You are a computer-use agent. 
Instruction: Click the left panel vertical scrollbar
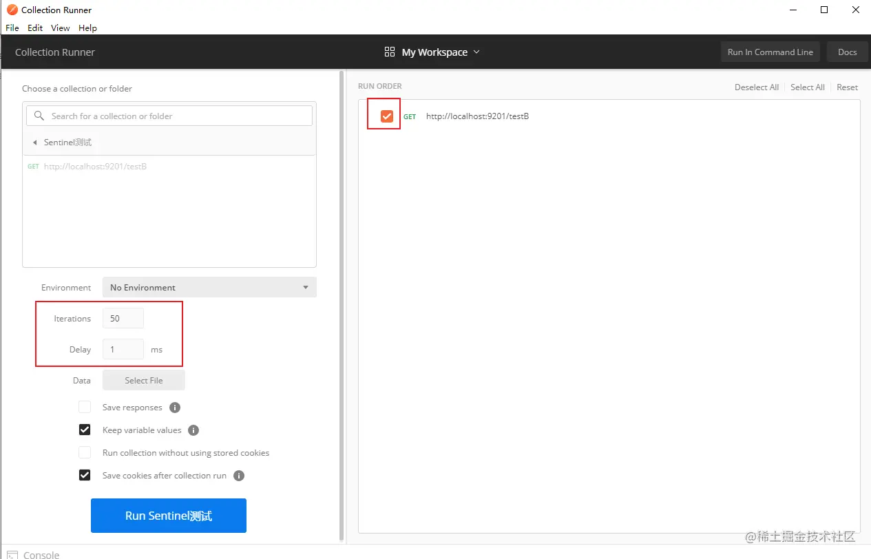click(342, 306)
